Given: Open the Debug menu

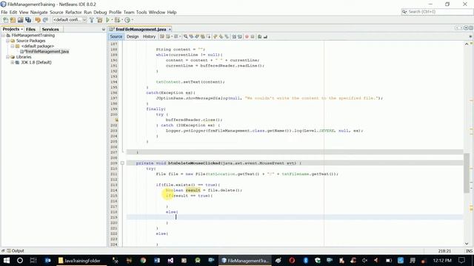Looking at the screenshot, I should (x=100, y=13).
